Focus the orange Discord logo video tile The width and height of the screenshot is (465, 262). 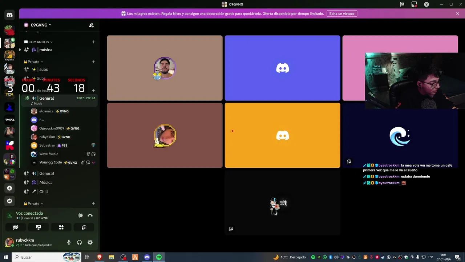coord(282,135)
